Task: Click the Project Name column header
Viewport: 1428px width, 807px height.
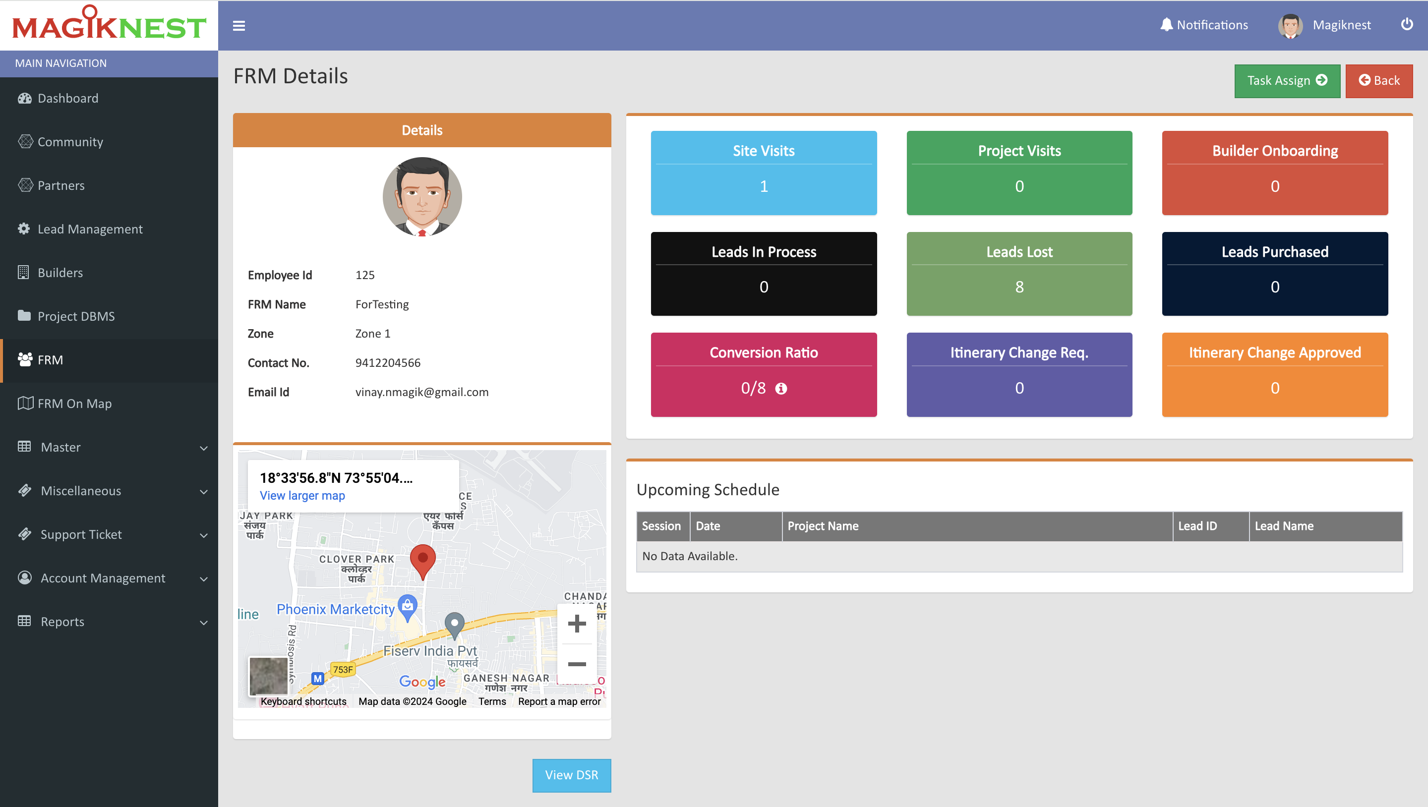Action: point(977,526)
